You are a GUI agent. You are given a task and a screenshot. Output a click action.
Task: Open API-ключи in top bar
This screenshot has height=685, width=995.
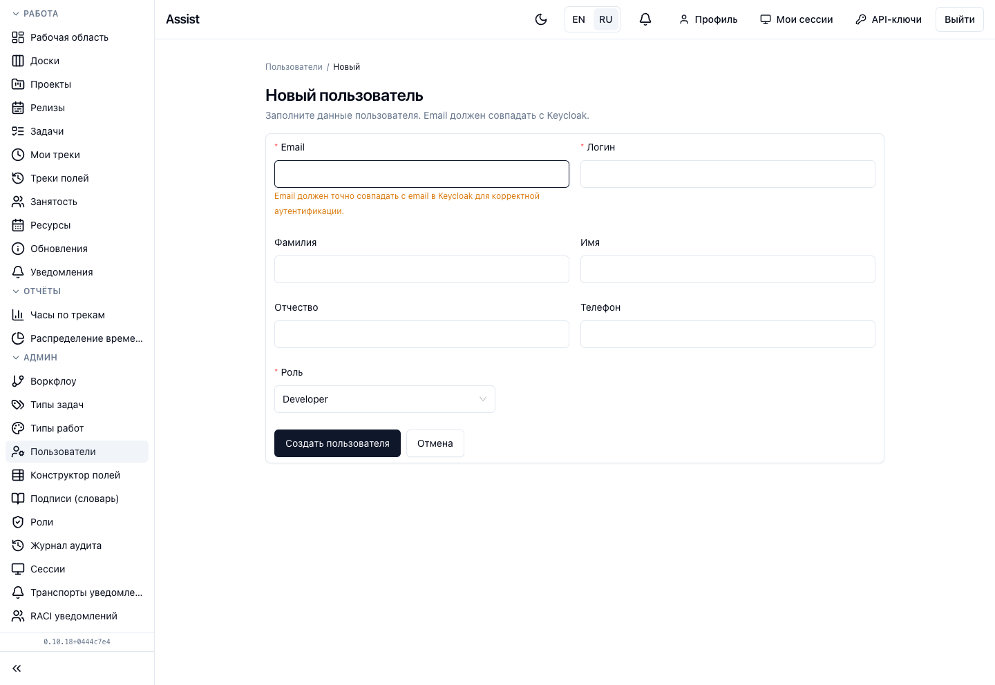889,19
